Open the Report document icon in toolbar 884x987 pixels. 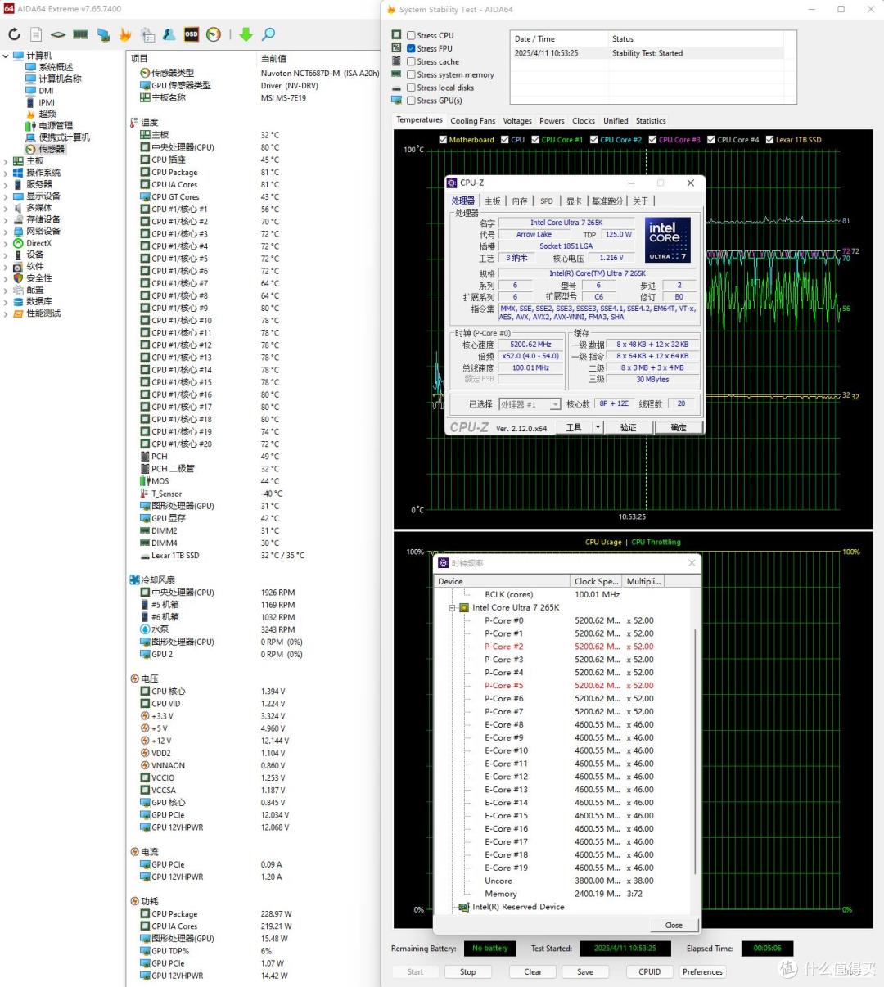point(36,34)
